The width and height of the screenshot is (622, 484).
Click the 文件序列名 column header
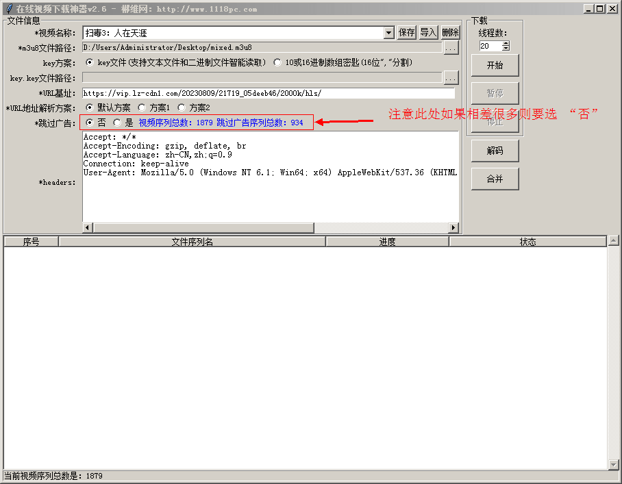(192, 242)
